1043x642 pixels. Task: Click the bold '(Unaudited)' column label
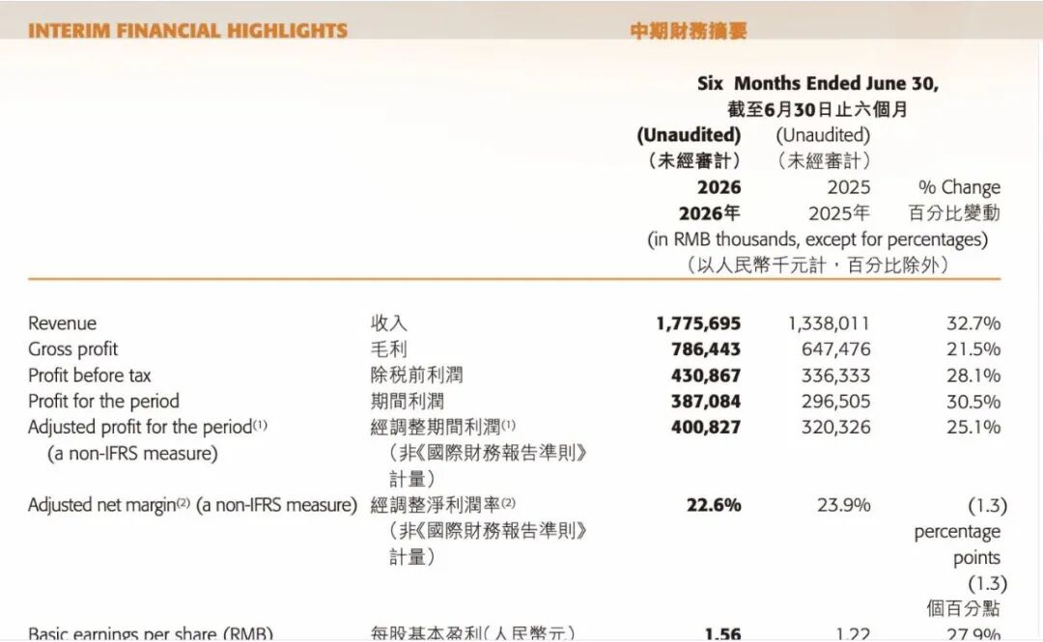[x=689, y=135]
